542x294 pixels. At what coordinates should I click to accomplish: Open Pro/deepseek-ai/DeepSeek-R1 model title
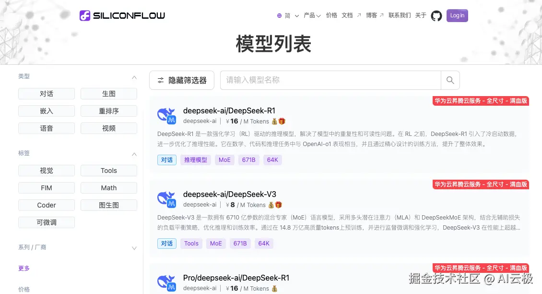coord(236,278)
